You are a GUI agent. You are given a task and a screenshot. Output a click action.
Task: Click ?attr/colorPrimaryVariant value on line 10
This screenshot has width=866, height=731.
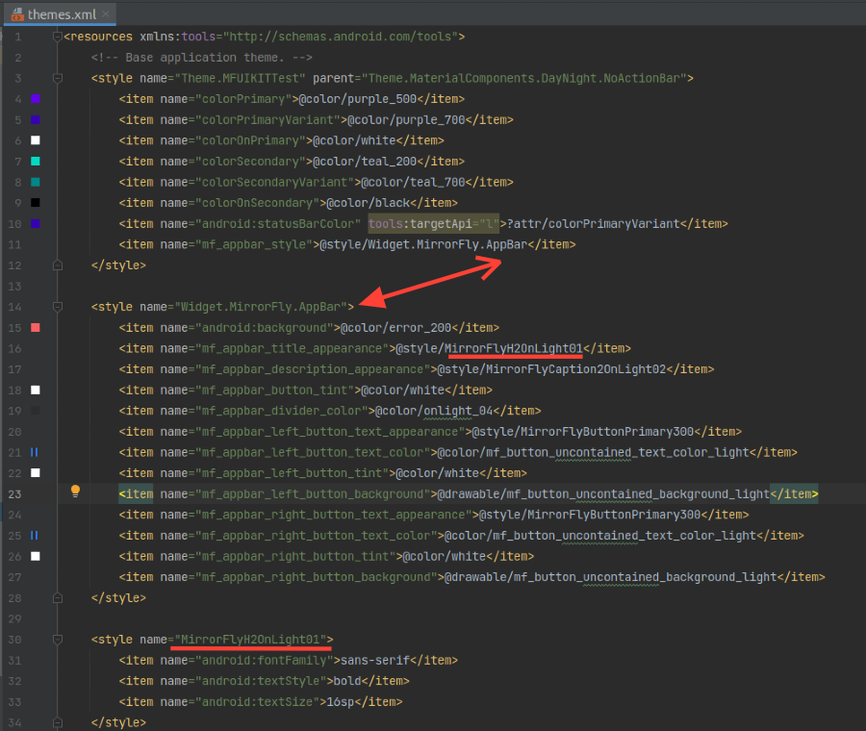click(x=593, y=223)
